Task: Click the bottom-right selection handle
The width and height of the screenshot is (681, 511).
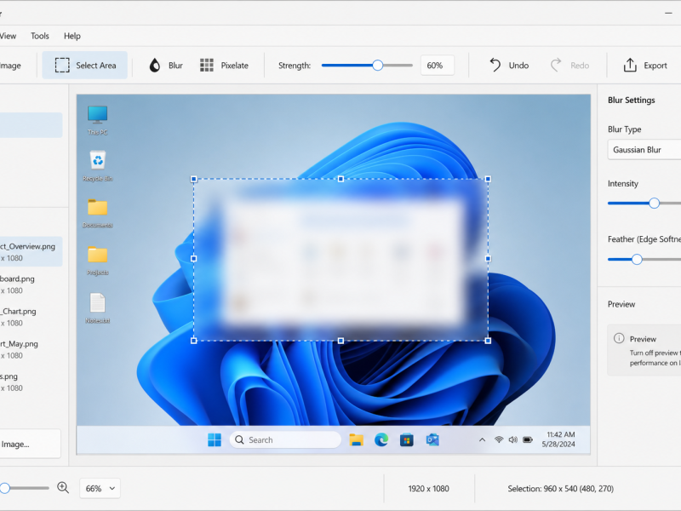Action: coord(488,341)
